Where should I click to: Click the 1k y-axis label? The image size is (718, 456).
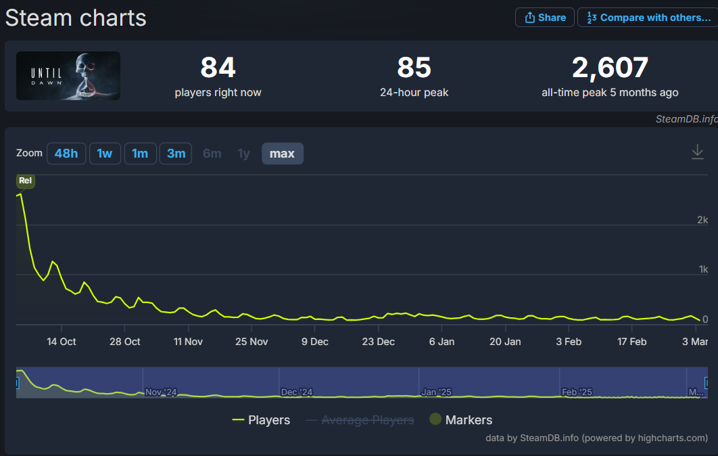click(x=703, y=269)
